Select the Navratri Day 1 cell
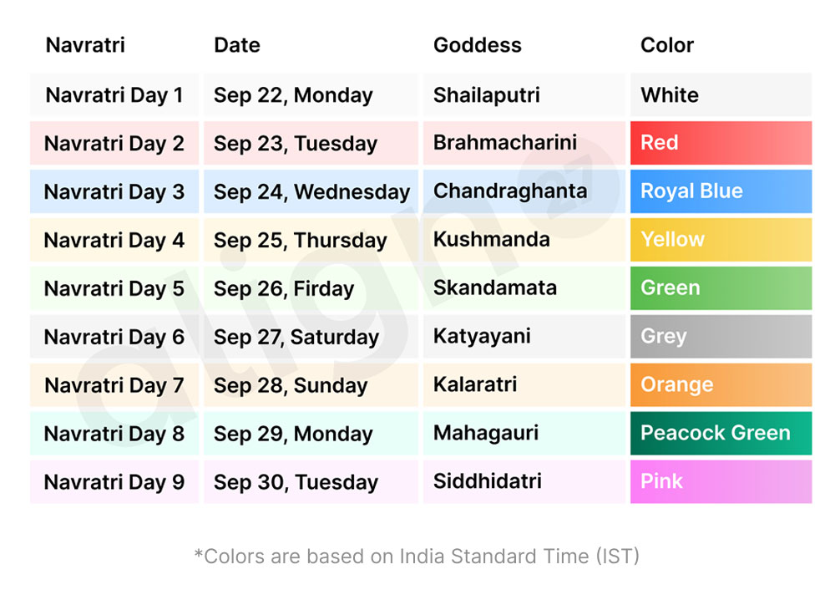Image resolution: width=835 pixels, height=600 pixels. pos(114,95)
